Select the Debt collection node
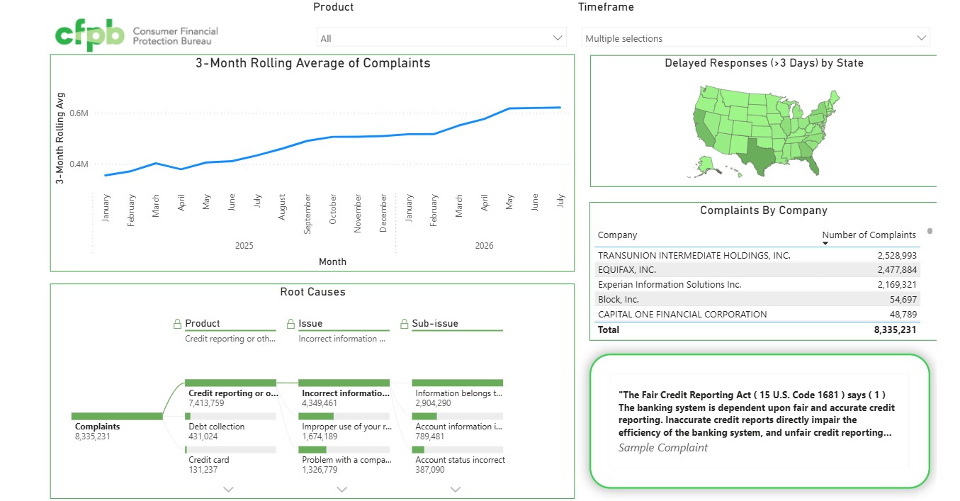960x501 pixels. click(230, 416)
